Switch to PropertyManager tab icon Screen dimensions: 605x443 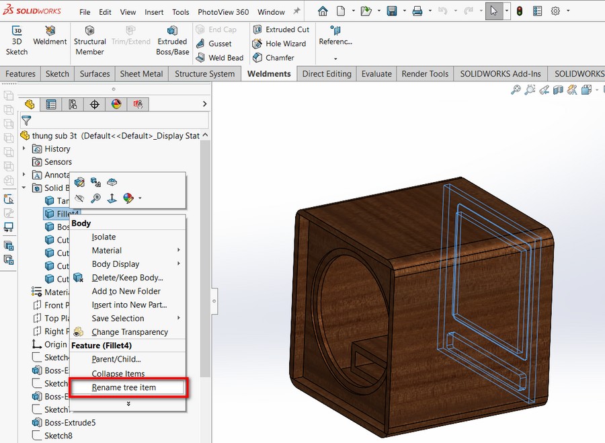(x=51, y=104)
